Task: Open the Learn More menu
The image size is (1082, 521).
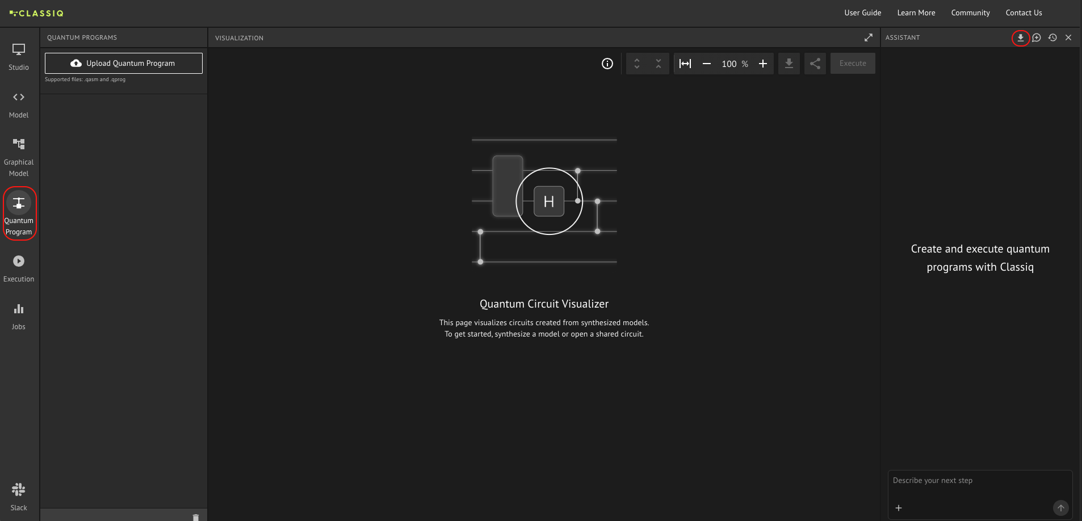Action: coord(916,12)
